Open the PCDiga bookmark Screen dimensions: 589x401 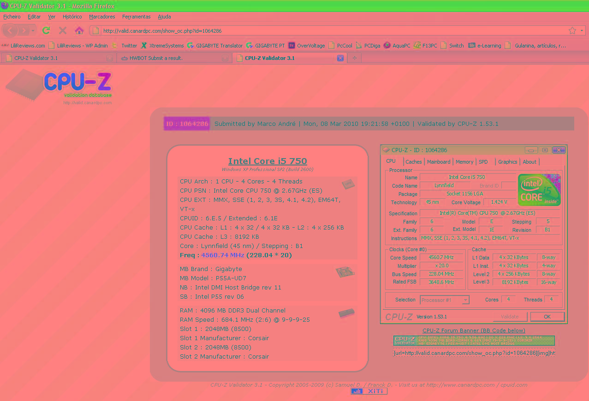pyautogui.click(x=368, y=46)
